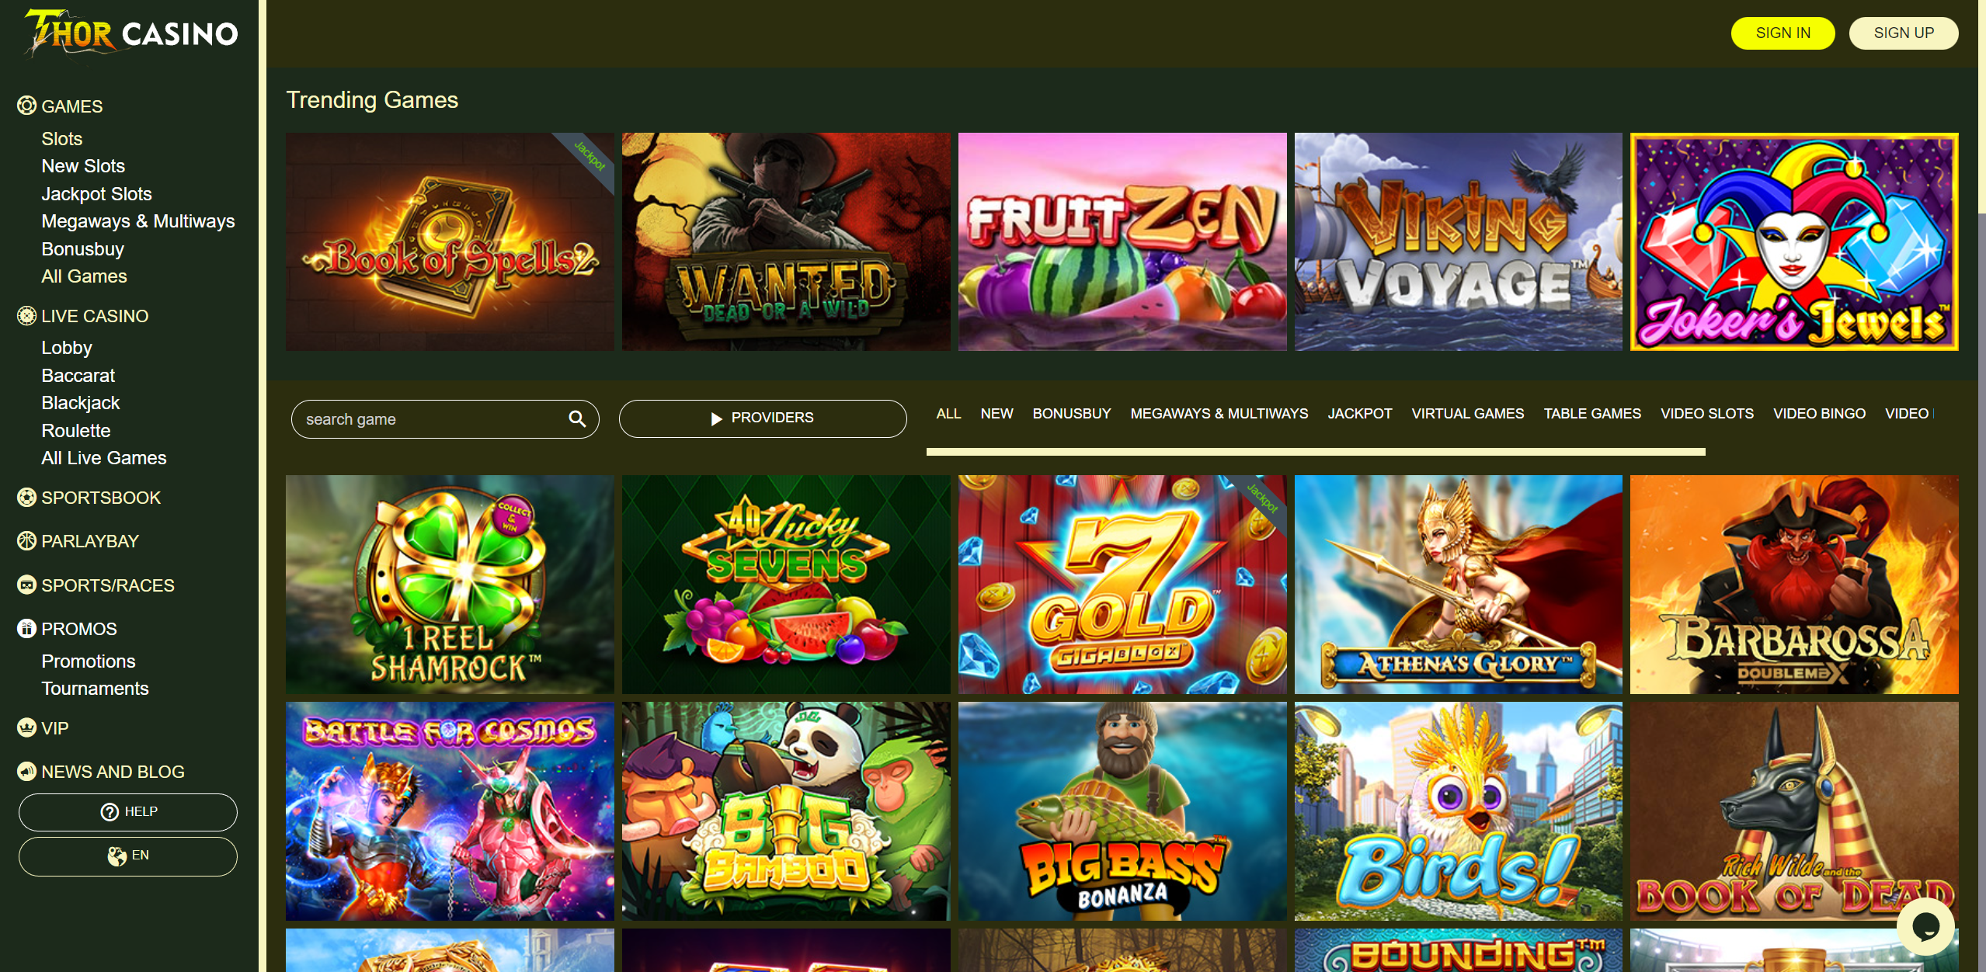
Task: Click the Games section icon in sidebar
Action: [x=26, y=106]
